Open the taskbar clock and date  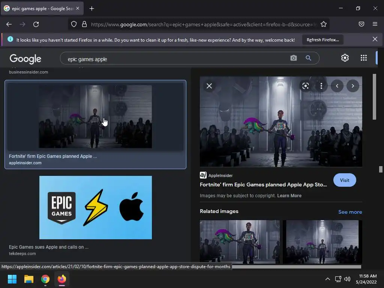[x=366, y=279]
